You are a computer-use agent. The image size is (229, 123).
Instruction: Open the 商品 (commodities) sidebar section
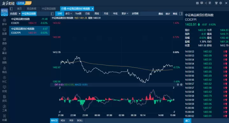tap(4, 70)
